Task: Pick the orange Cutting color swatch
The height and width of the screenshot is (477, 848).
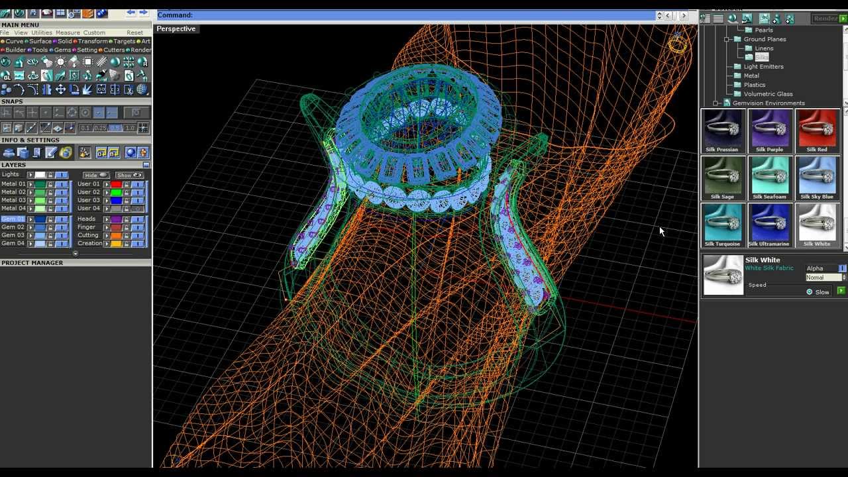Action: point(116,235)
